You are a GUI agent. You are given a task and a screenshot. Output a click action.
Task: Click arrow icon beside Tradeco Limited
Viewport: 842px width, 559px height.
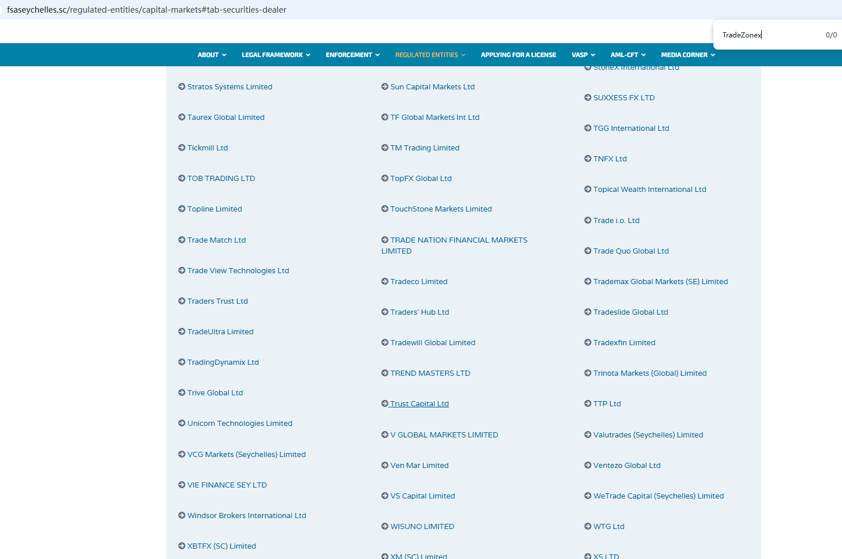tap(385, 281)
